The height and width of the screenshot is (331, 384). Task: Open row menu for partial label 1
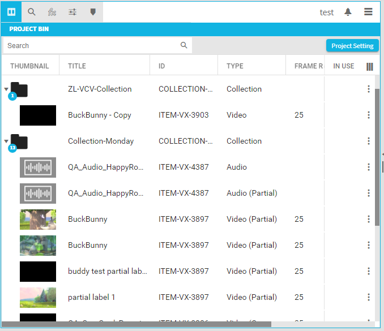click(x=369, y=297)
